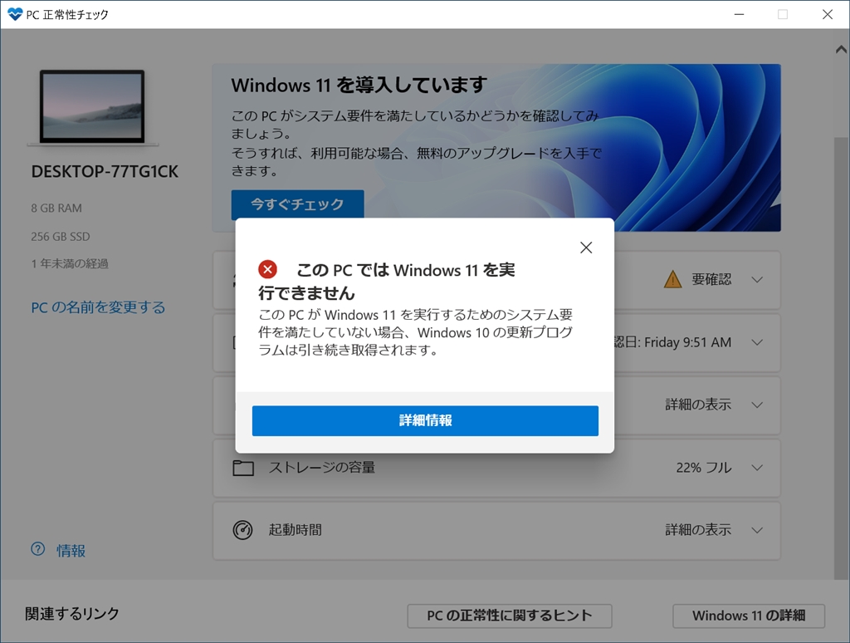Click the 256 GB SSD text
The image size is (850, 643).
click(60, 237)
